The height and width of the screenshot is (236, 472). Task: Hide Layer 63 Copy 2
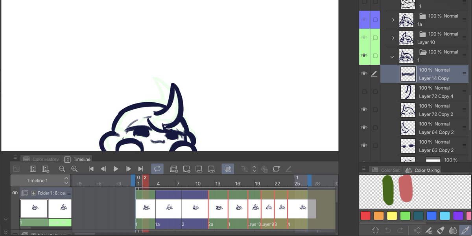[x=364, y=145]
